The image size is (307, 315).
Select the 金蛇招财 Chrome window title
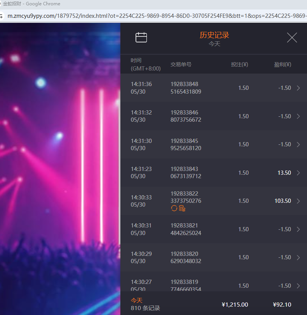32,4
